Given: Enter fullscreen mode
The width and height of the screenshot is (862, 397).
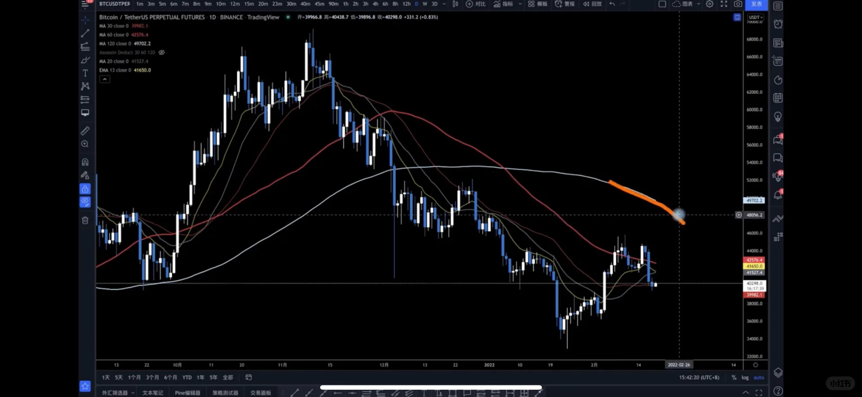Looking at the screenshot, I should click(x=724, y=4).
